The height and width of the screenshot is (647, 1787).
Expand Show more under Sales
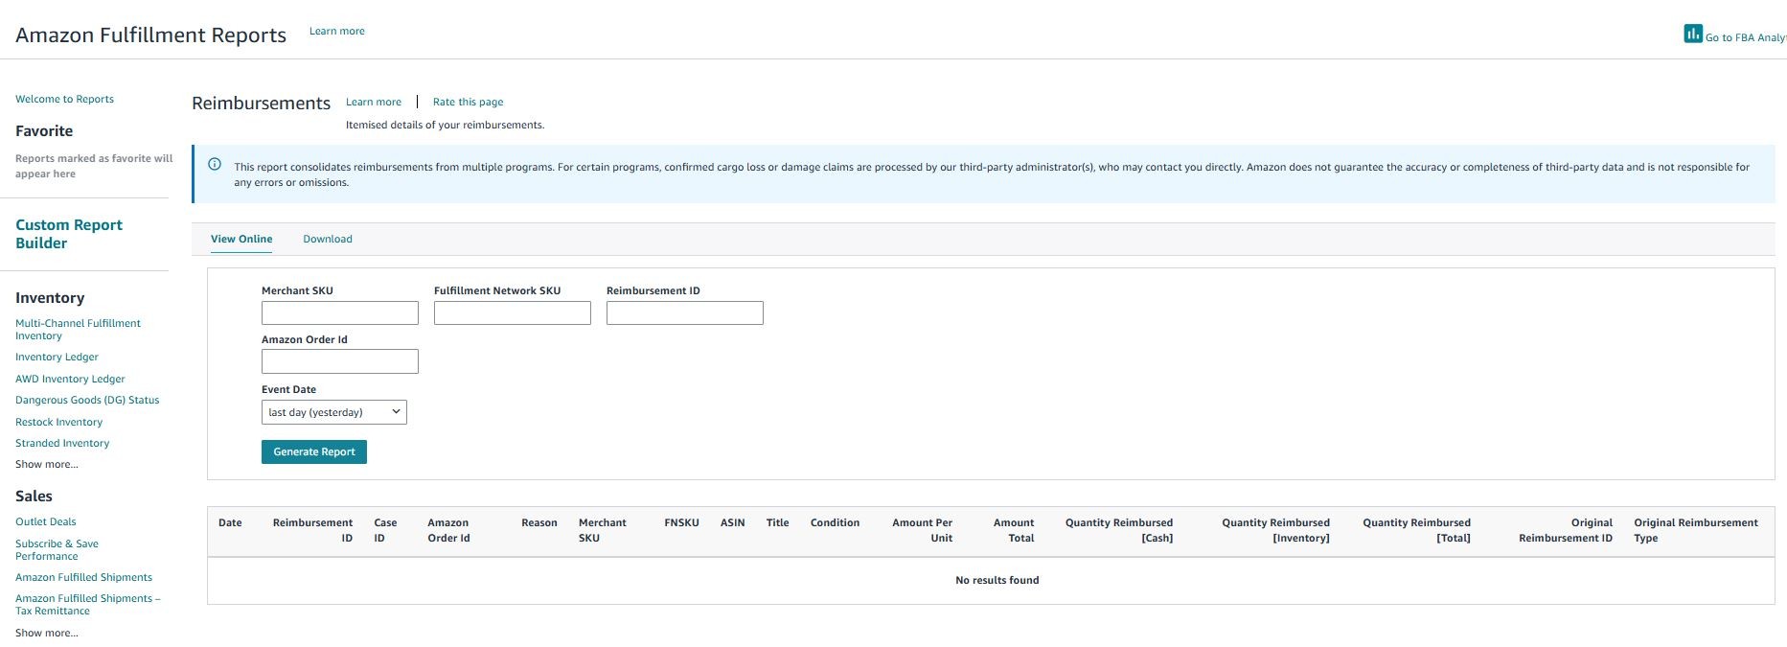pyautogui.click(x=47, y=633)
